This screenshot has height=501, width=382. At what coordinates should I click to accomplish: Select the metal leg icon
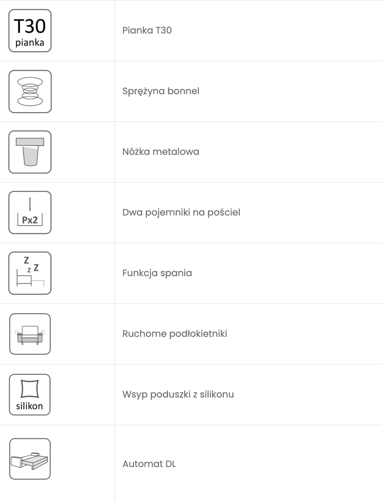click(x=30, y=152)
